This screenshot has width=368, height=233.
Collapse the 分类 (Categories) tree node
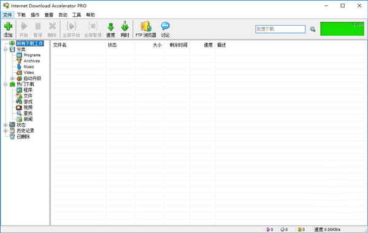point(5,49)
